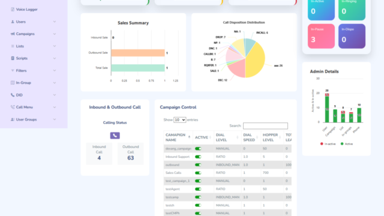Sort by Hopper Level column arrow
384x216 pixels.
pos(280,137)
